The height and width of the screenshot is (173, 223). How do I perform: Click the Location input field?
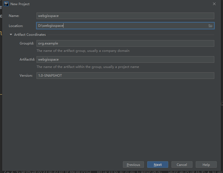point(125,26)
